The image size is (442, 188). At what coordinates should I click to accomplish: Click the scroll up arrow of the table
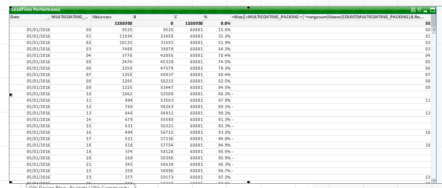pyautogui.click(x=433, y=29)
